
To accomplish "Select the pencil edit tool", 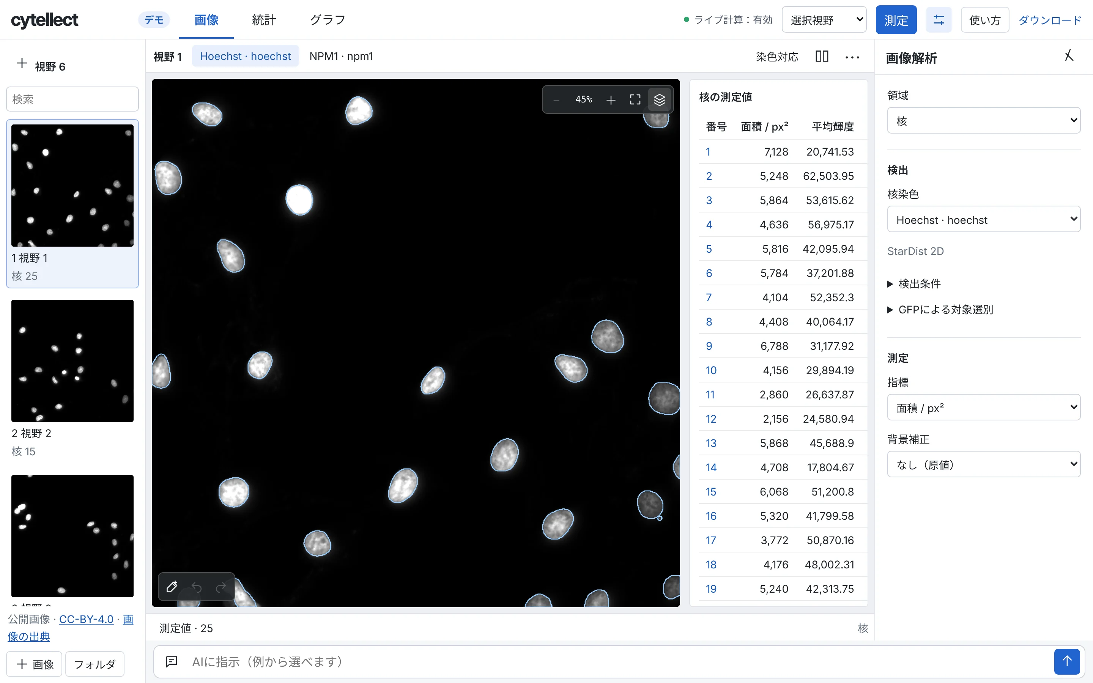I will [172, 587].
